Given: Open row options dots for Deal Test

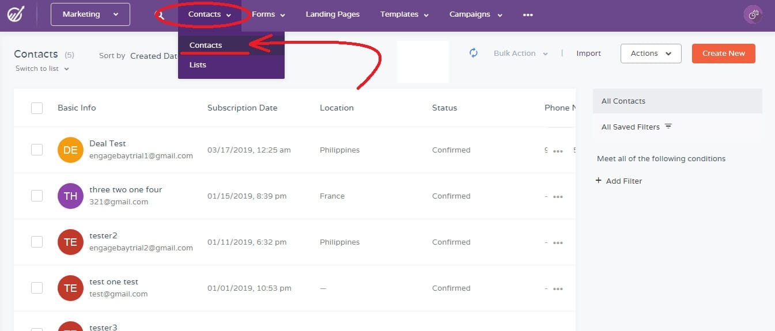Looking at the screenshot, I should click(x=558, y=151).
